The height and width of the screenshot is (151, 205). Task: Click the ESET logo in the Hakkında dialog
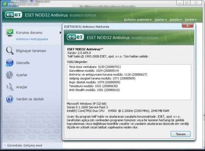75,37
